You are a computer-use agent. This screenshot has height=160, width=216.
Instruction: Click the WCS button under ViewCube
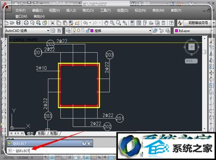(191, 61)
